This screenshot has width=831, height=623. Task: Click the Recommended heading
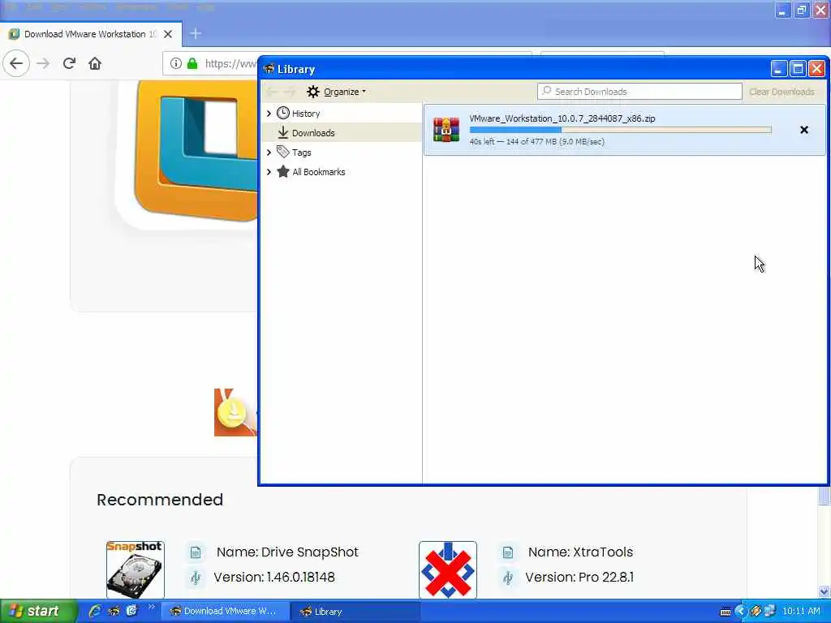[160, 500]
